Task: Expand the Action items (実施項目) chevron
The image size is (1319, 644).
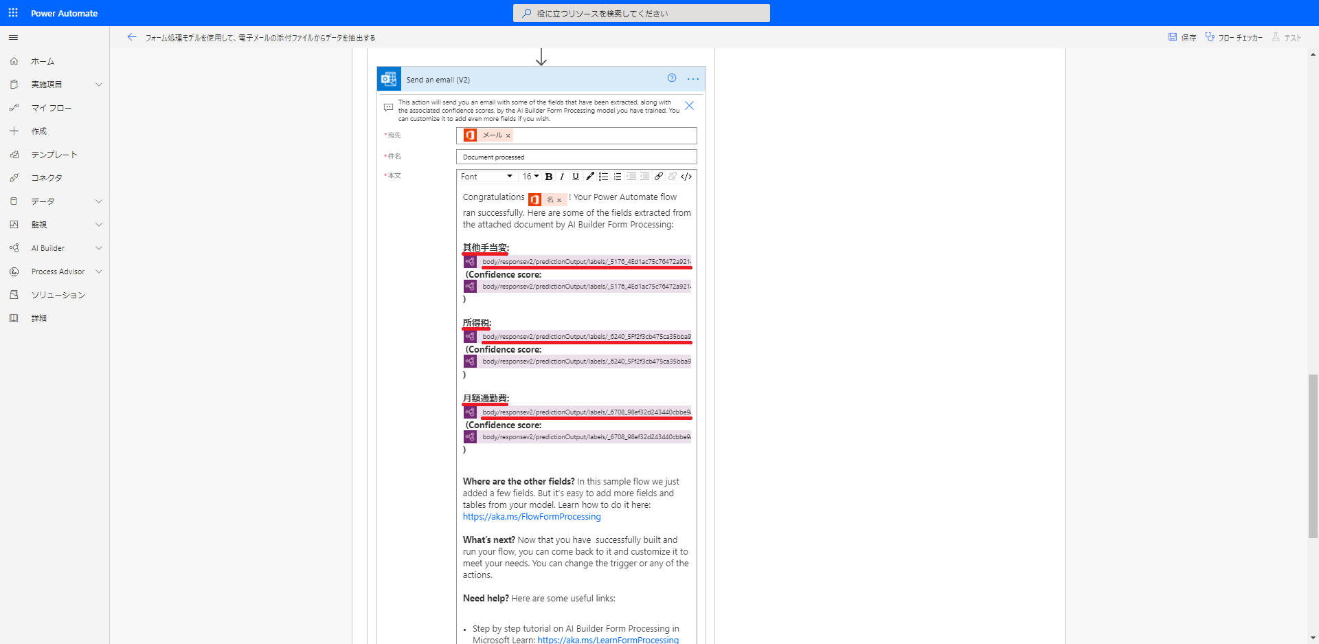Action: [98, 85]
